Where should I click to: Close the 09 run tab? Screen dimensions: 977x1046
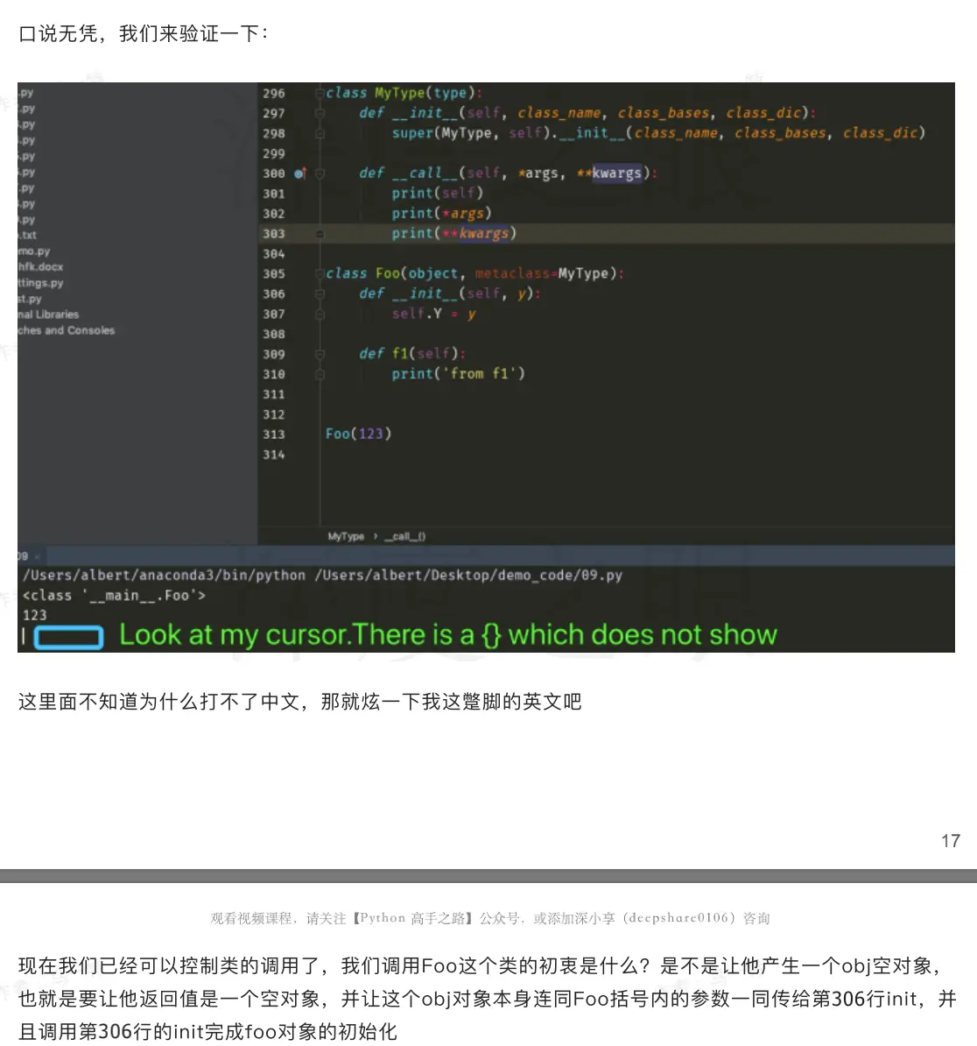pyautogui.click(x=38, y=555)
